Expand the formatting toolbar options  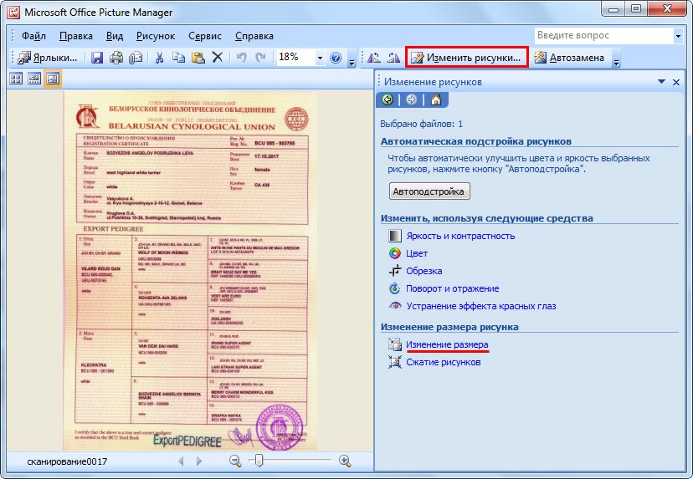pyautogui.click(x=617, y=62)
